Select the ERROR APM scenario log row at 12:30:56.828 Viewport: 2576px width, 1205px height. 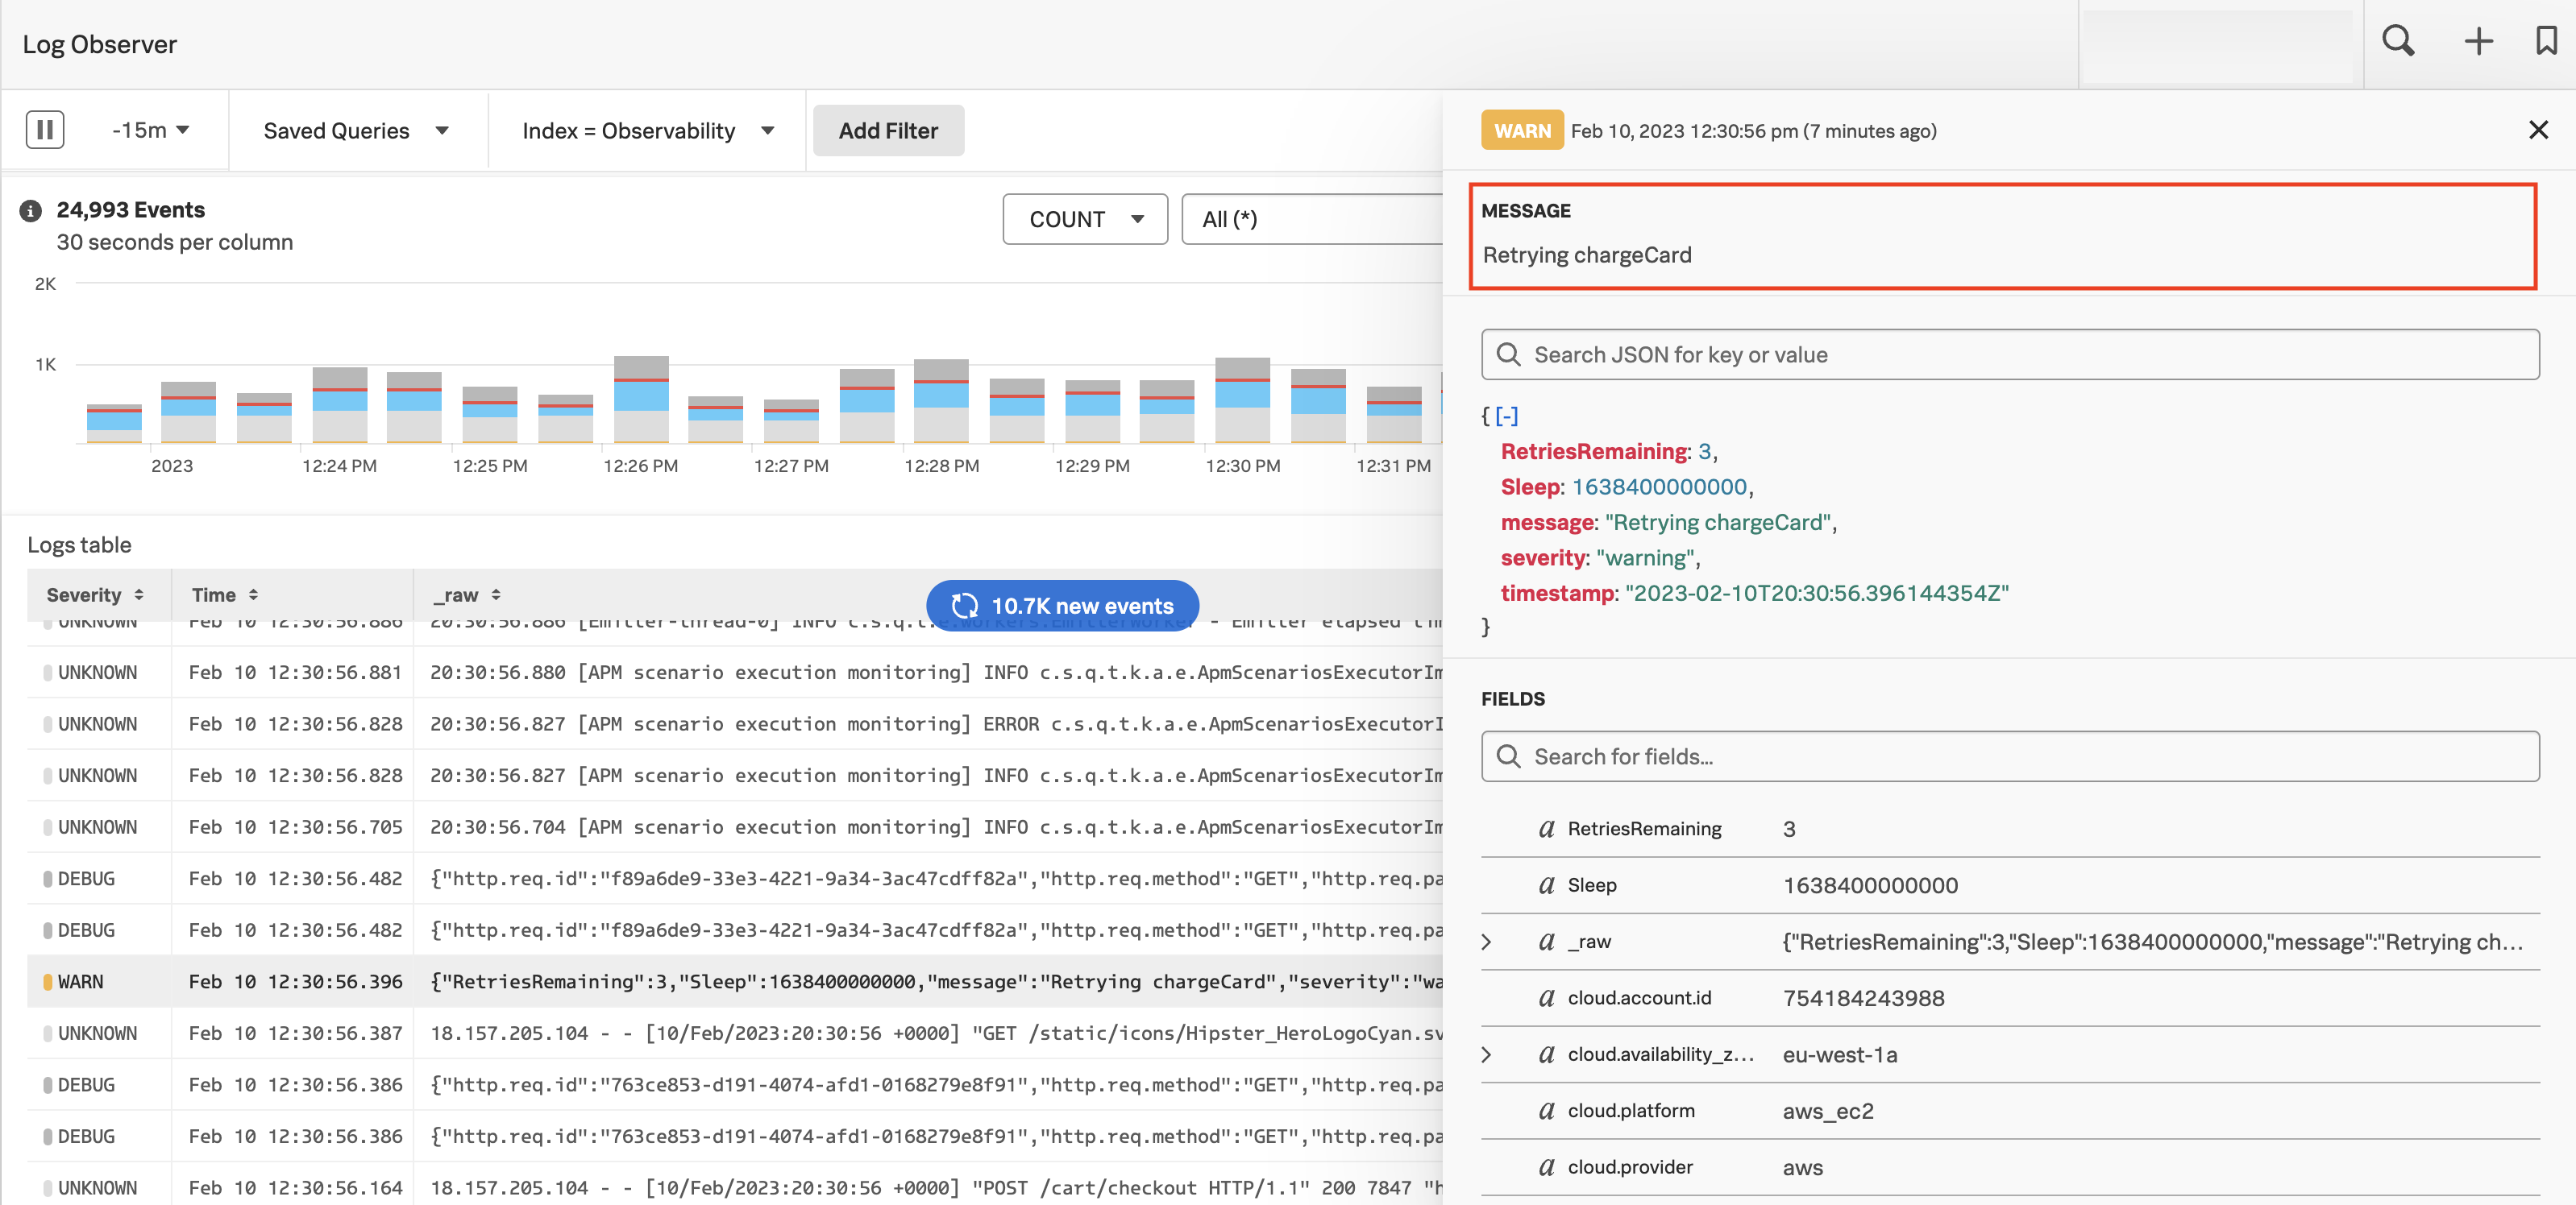click(735, 723)
